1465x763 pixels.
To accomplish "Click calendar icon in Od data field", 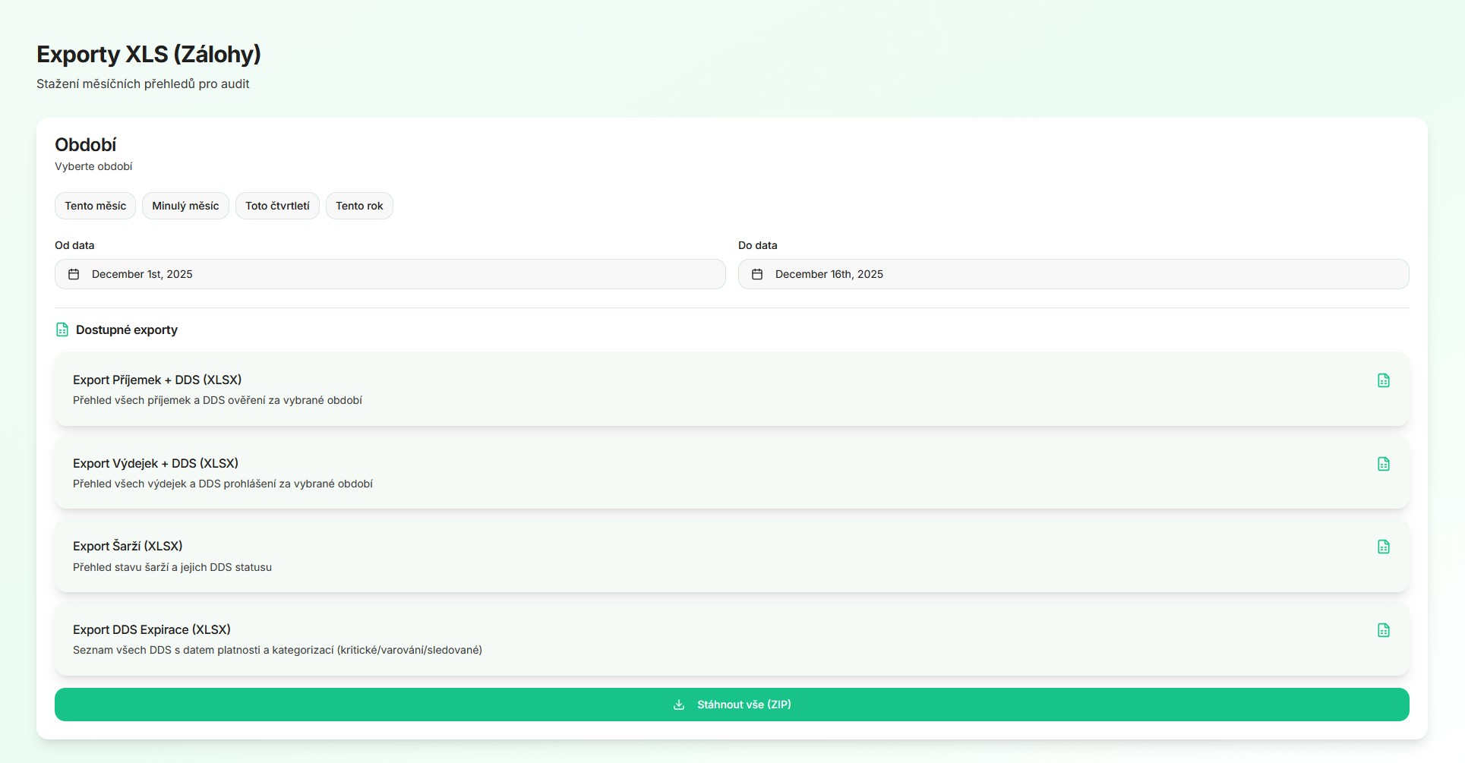I will (74, 274).
